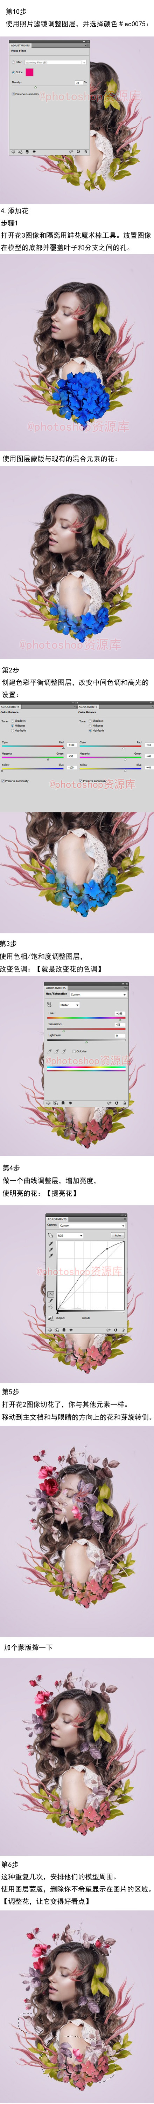154x2104 pixels.
Task: Click the visibility eye icon in Hue/Saturation footer
Action: click(69, 1102)
